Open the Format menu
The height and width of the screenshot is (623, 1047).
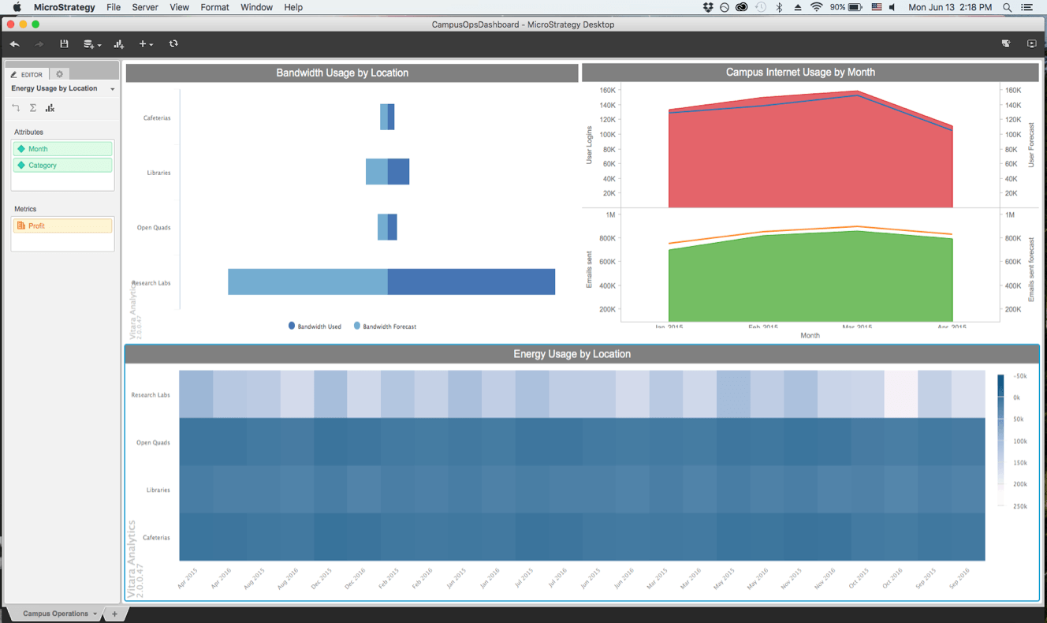(x=214, y=7)
